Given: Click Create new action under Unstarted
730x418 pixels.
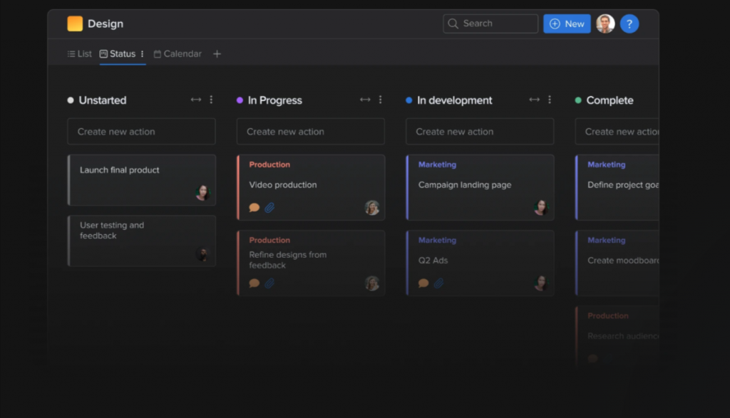Looking at the screenshot, I should (141, 131).
